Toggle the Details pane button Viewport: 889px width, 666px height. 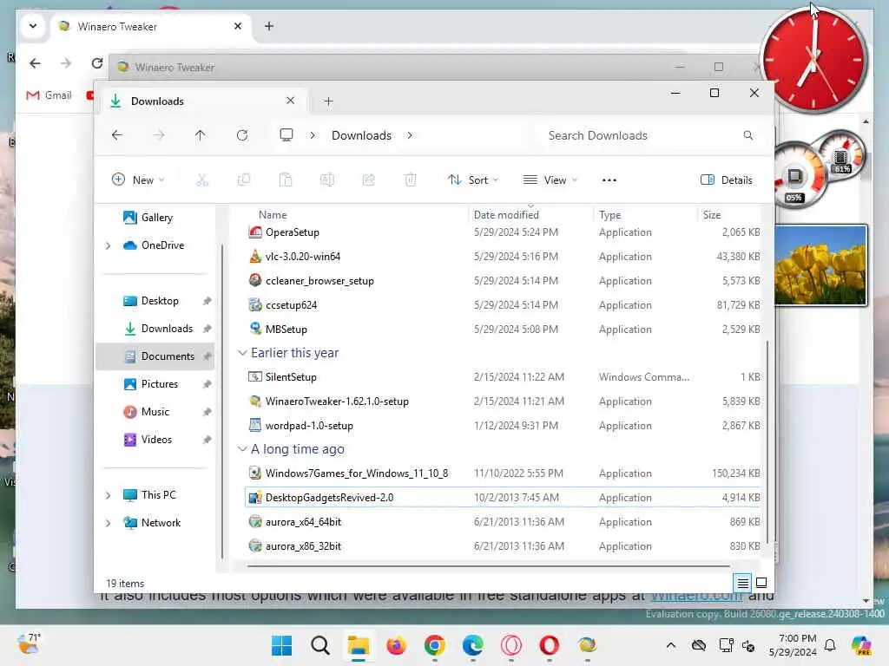click(727, 180)
